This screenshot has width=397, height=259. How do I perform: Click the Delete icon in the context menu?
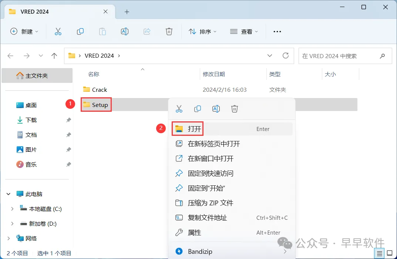[x=235, y=109]
